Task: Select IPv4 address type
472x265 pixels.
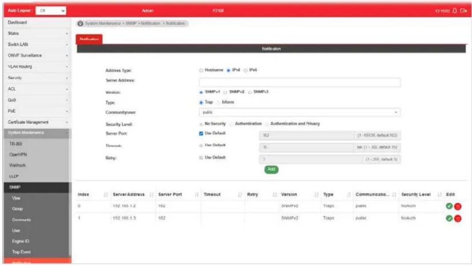Action: (x=228, y=71)
